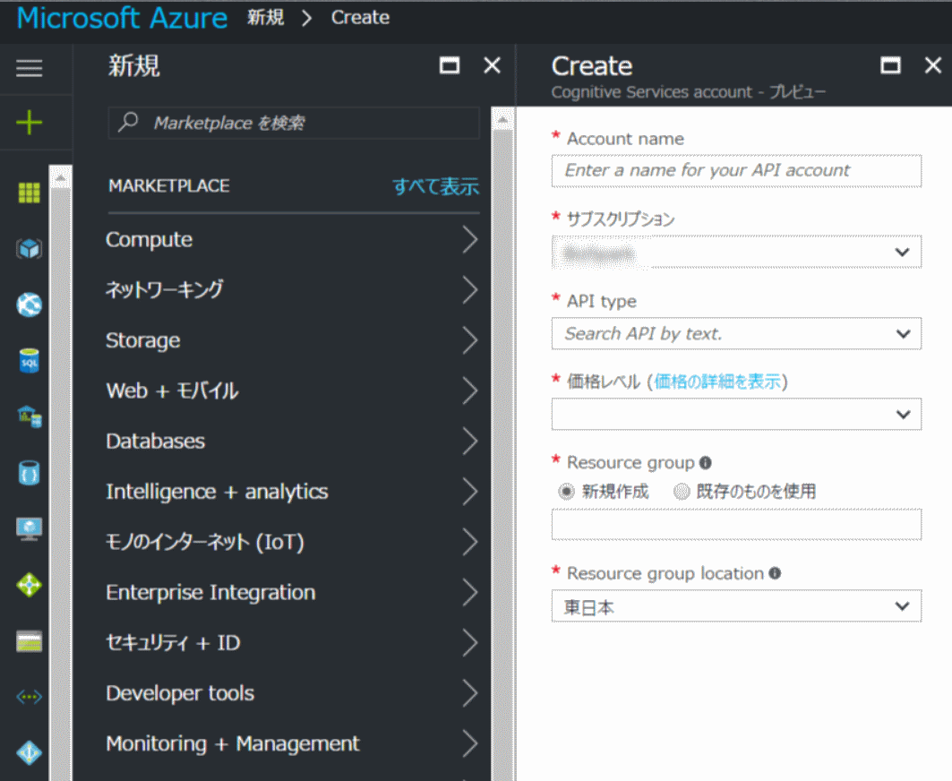The height and width of the screenshot is (781, 952).
Task: Select the Virtual machines cube icon
Action: [30, 249]
